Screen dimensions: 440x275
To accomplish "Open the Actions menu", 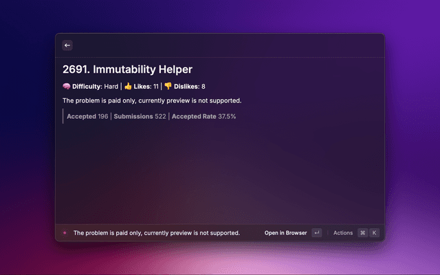I will pyautogui.click(x=343, y=233).
